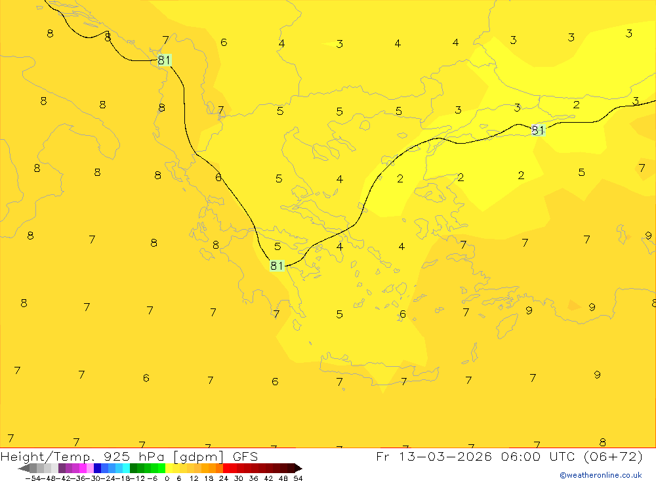This screenshot has width=656, height=481.
Task: Pick the bright green legend swatch
Action: (162, 469)
